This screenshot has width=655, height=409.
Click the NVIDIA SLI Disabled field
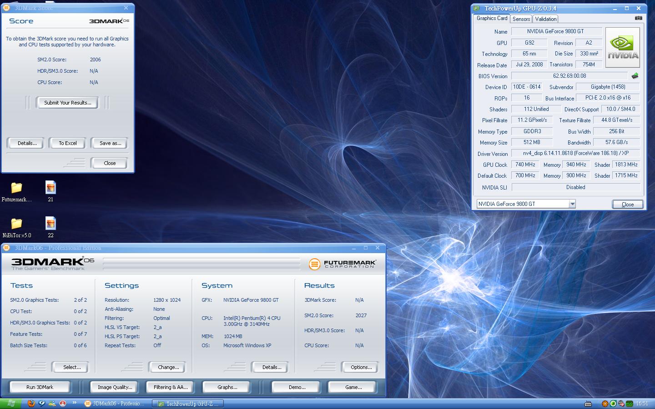[x=575, y=187]
